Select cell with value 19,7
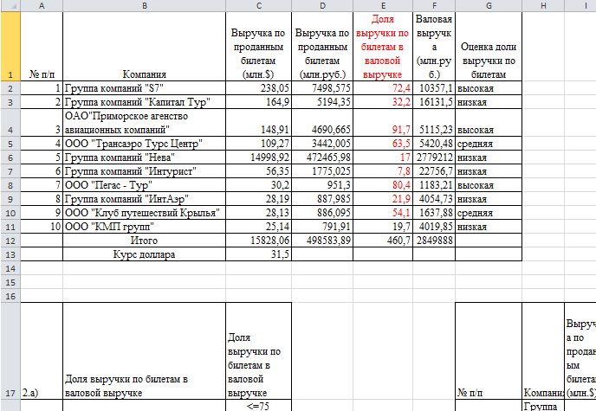Screen dimensions: 596x411 [383, 227]
